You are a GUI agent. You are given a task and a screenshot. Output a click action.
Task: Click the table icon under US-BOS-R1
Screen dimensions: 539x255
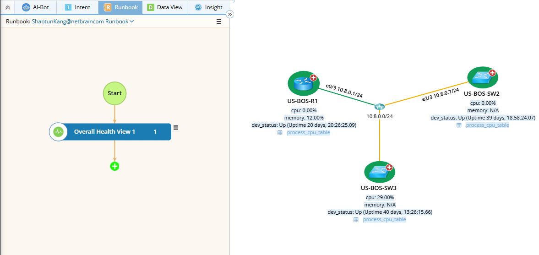[x=280, y=132]
